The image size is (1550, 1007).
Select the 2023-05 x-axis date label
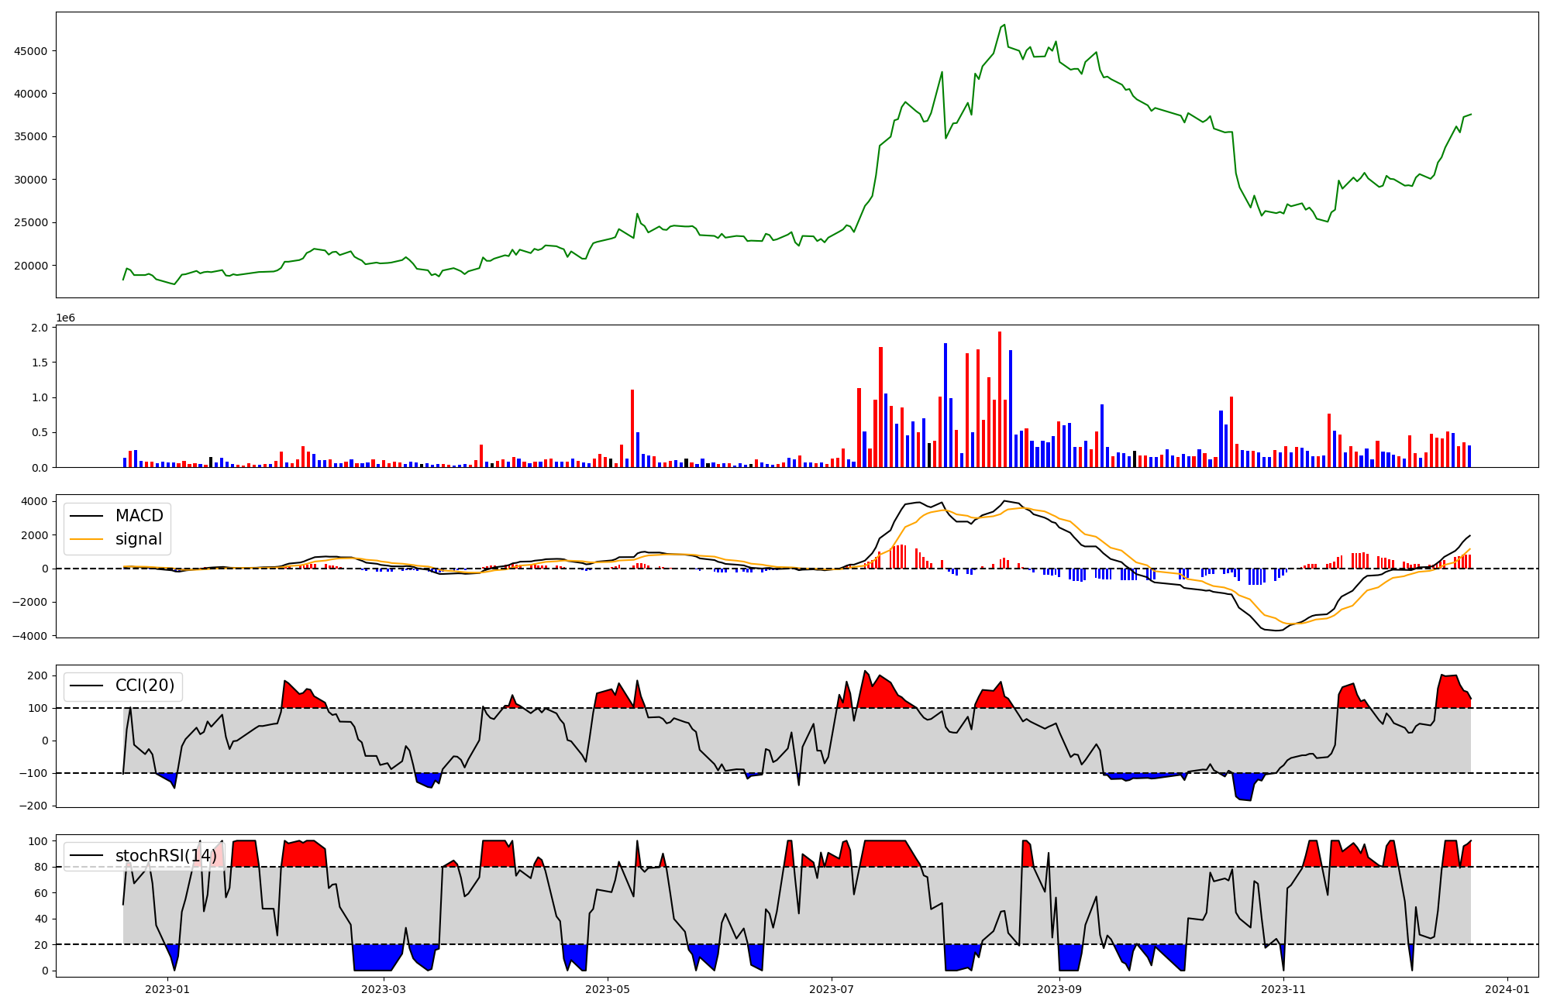point(608,989)
